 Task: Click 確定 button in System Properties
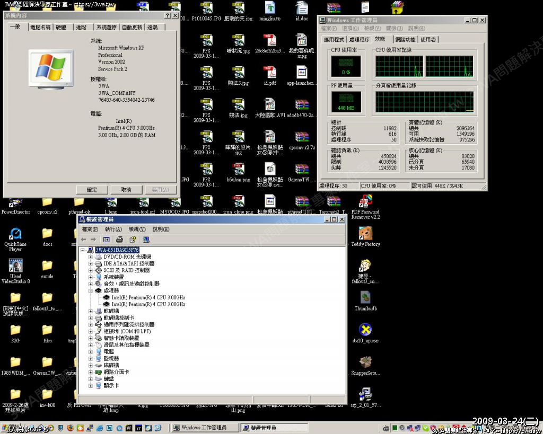click(x=92, y=190)
